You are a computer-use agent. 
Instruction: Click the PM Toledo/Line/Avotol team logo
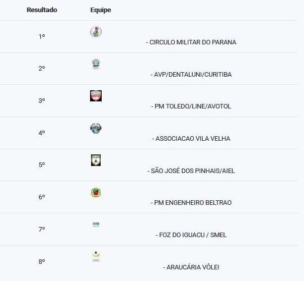click(96, 96)
